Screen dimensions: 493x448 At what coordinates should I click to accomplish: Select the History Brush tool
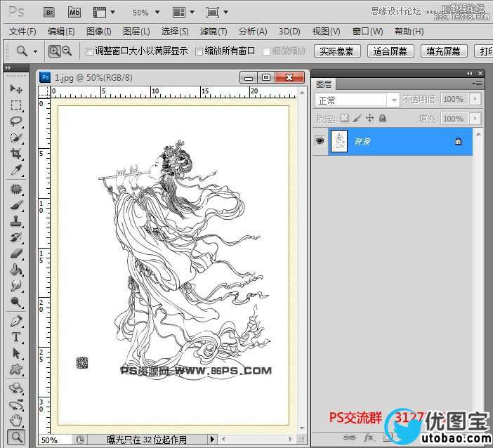15,237
